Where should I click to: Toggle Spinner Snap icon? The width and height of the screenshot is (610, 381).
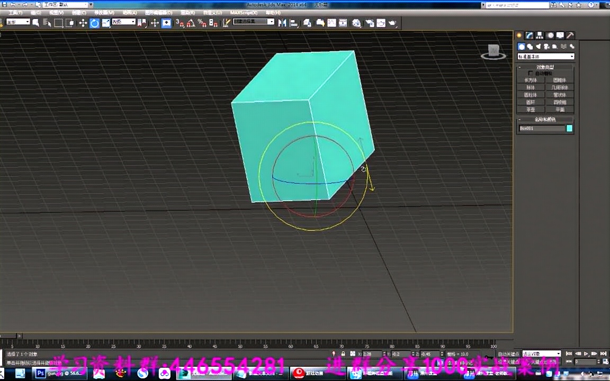213,23
